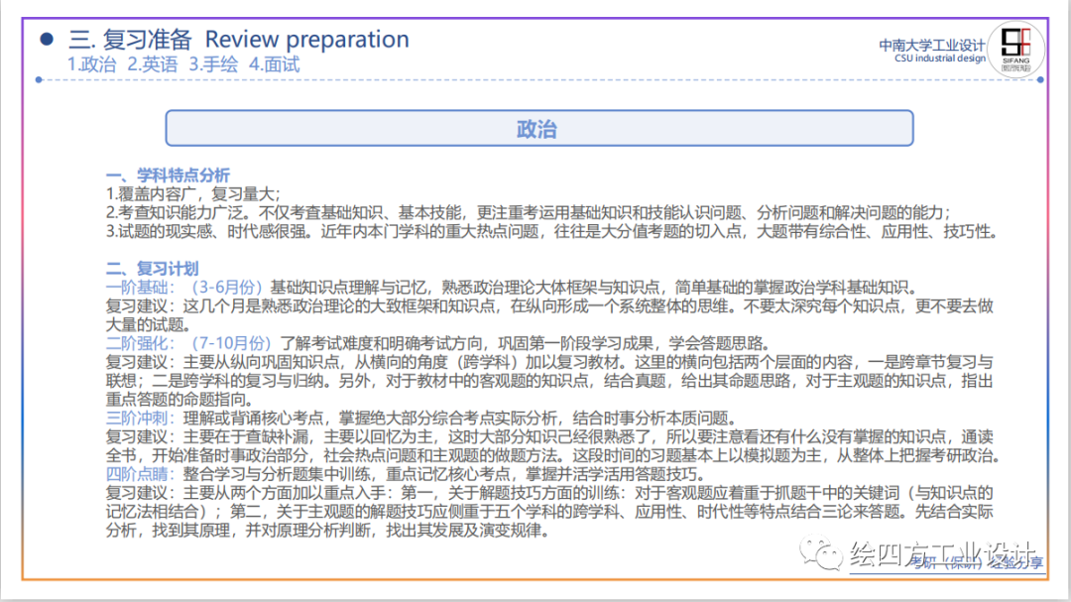
Task: Click the '2.英语' subtitle item
Action: pyautogui.click(x=153, y=64)
